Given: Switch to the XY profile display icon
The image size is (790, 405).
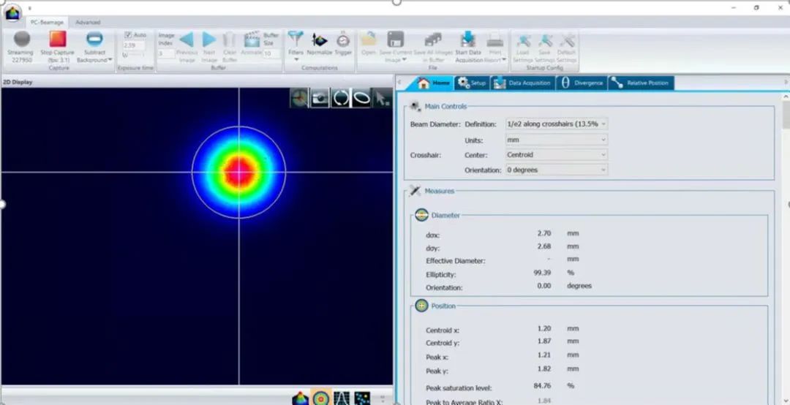Looking at the screenshot, I should click(x=341, y=398).
